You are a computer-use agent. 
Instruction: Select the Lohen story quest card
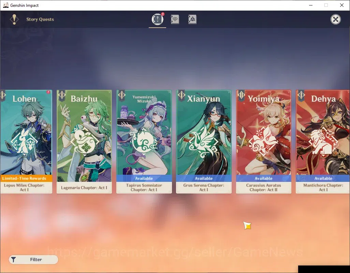coord(26,142)
